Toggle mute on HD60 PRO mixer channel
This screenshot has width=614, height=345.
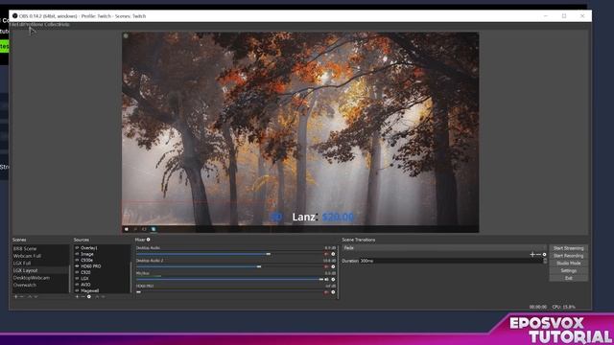pyautogui.click(x=326, y=292)
